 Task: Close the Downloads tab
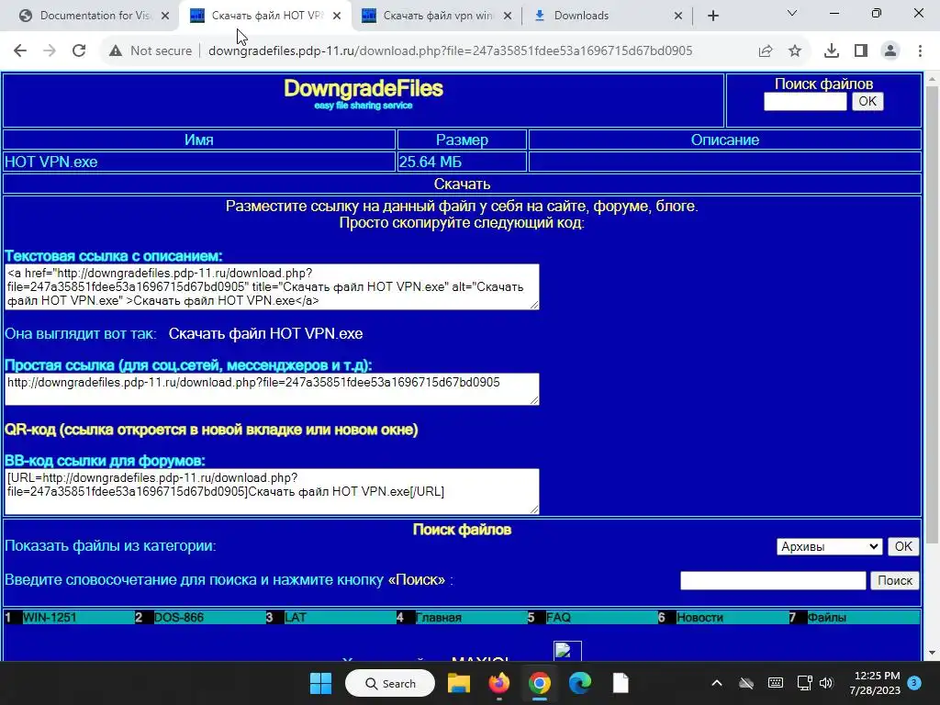[678, 16]
